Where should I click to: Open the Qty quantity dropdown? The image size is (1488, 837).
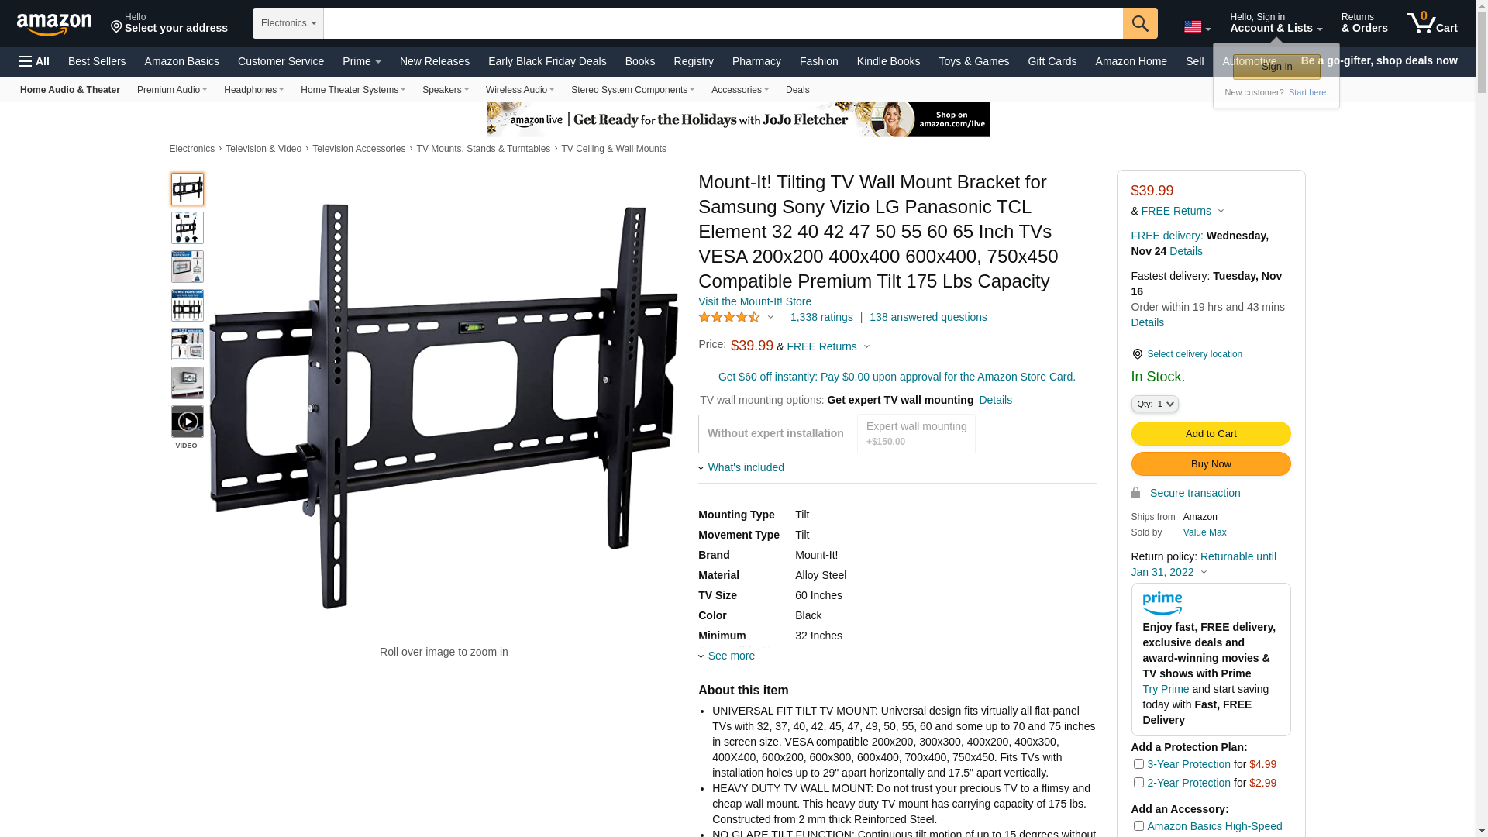[1155, 404]
